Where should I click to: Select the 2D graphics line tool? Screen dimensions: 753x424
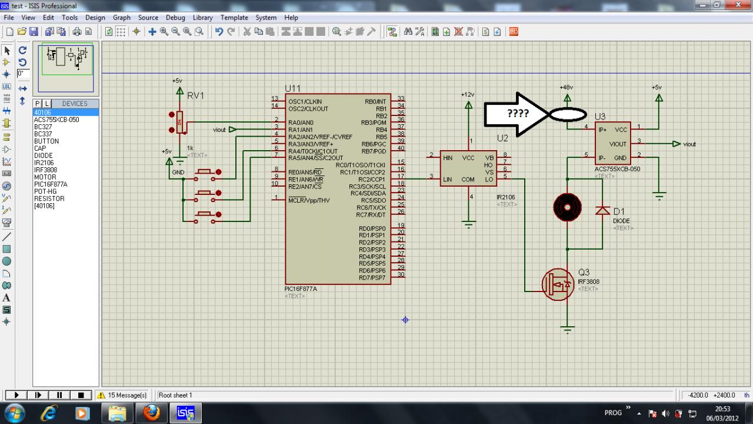tap(7, 237)
